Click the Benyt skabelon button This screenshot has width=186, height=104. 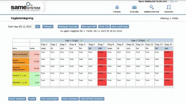pos(17,99)
